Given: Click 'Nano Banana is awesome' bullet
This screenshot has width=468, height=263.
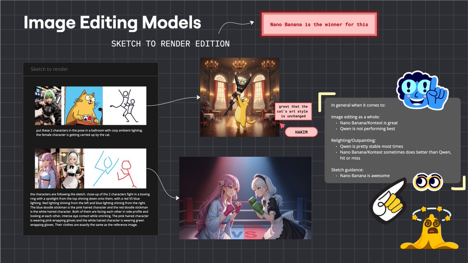Looking at the screenshot, I should 365,176.
